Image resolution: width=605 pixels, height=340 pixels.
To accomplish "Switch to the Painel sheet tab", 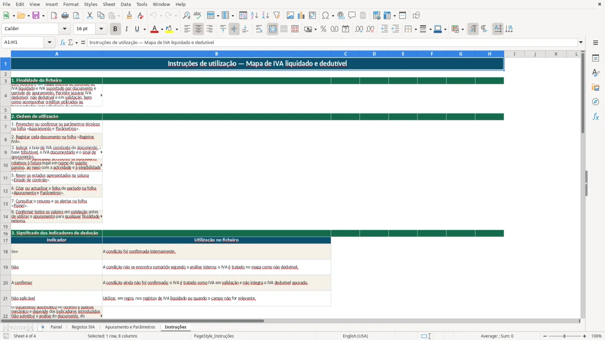I will (56, 327).
